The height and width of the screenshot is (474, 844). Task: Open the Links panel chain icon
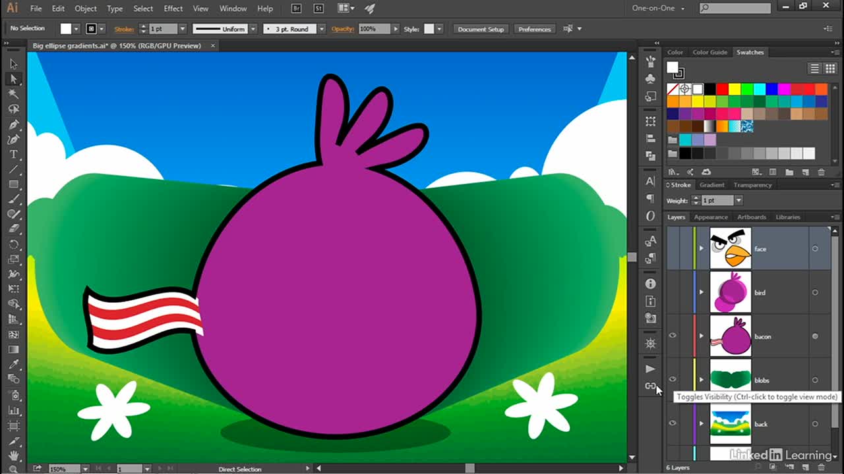click(x=651, y=386)
